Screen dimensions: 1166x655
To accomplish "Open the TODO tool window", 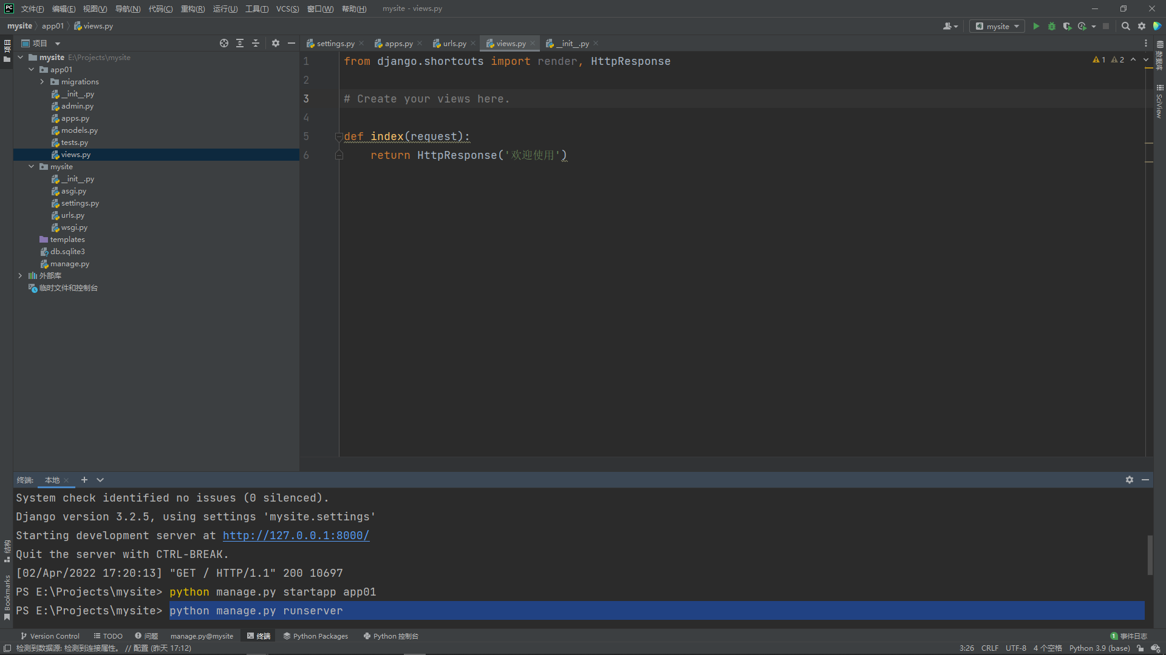I will [108, 636].
